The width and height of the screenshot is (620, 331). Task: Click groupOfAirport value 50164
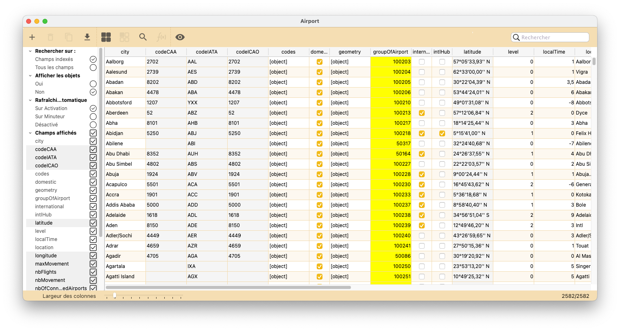click(x=391, y=154)
